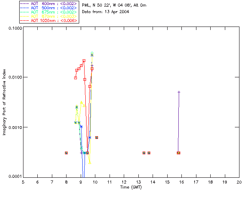
Task: Click the Imaginary Part of Refractive Index label
Action: (4, 102)
